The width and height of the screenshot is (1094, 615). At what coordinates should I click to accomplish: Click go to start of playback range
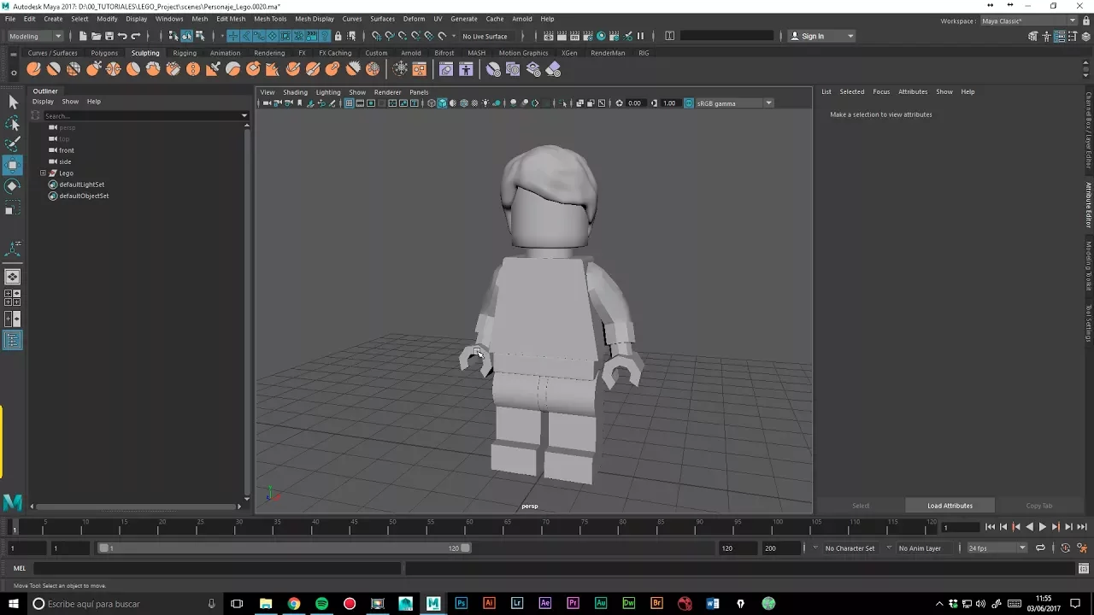point(990,527)
